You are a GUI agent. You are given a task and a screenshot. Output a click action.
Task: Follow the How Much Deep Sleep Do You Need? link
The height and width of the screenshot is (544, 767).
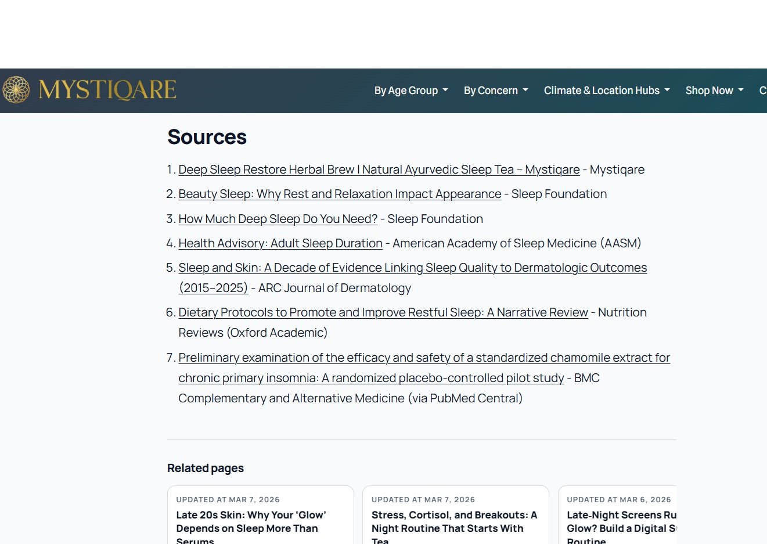click(278, 219)
